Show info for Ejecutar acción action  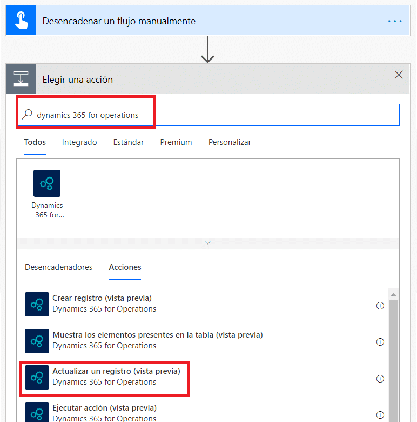coord(380,415)
